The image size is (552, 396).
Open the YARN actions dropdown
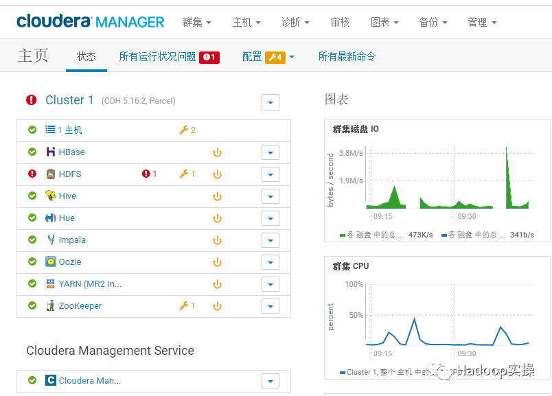tap(271, 284)
